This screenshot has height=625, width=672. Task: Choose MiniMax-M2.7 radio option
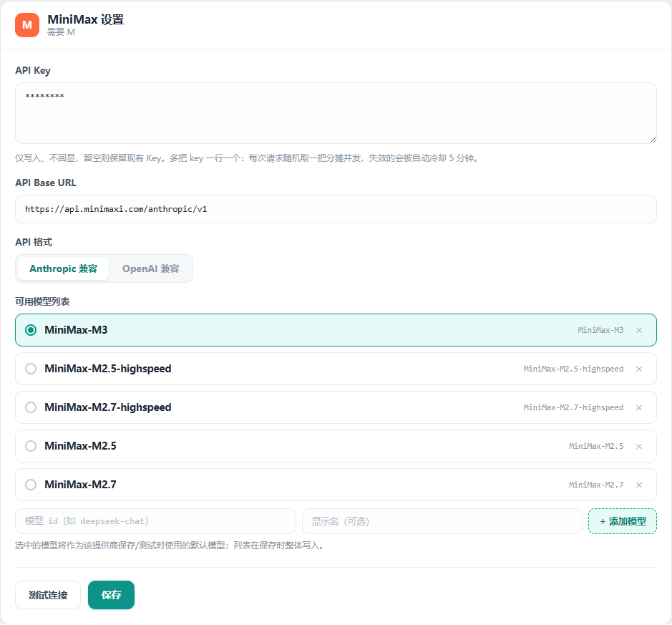(x=31, y=485)
